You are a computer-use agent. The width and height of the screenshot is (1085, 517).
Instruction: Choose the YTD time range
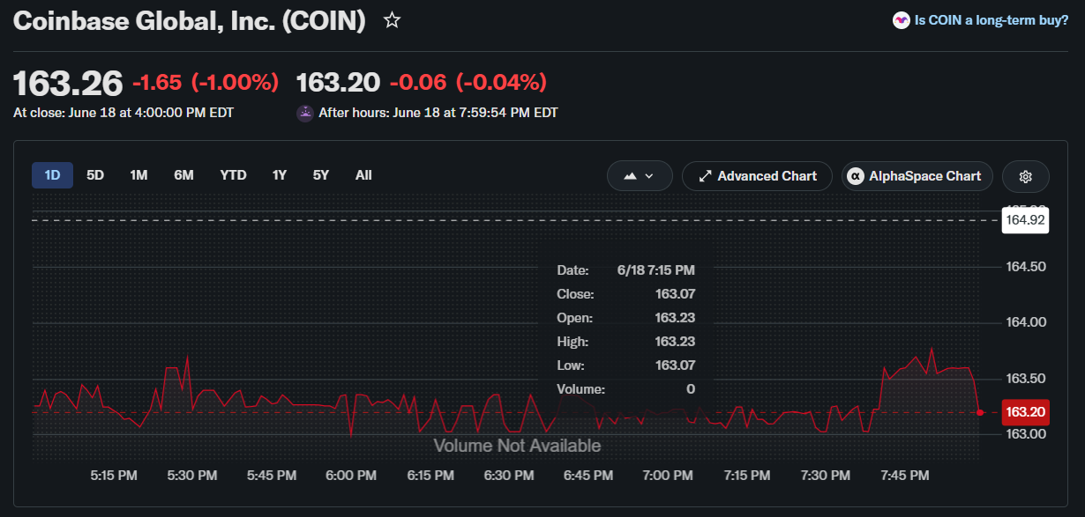(233, 175)
